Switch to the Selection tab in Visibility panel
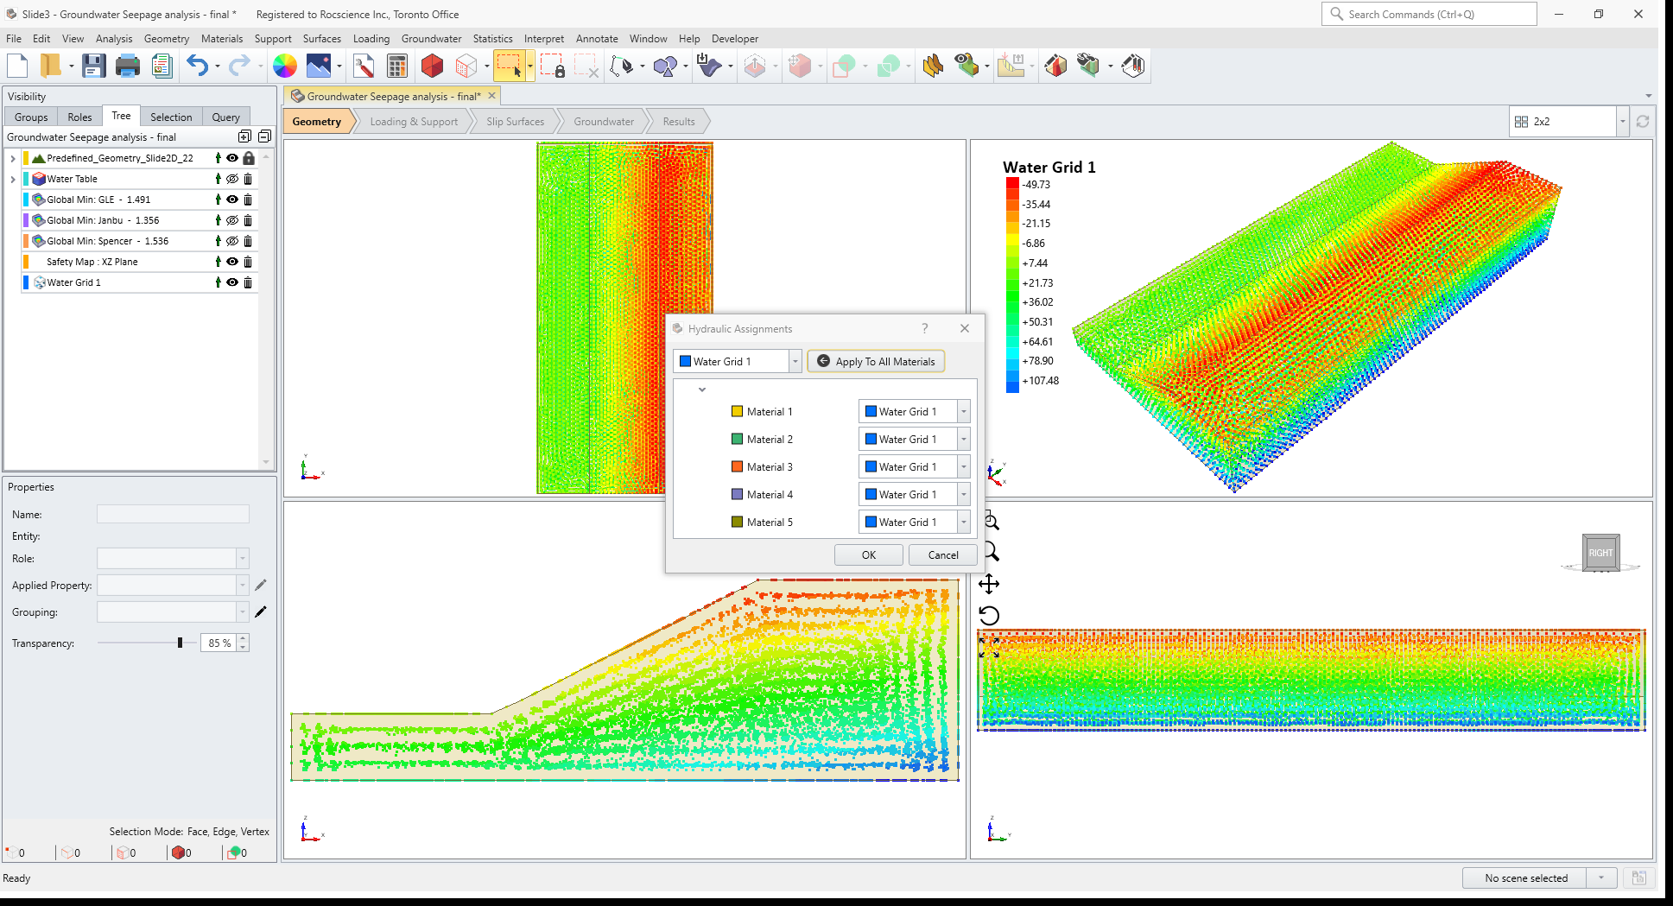 (x=171, y=117)
